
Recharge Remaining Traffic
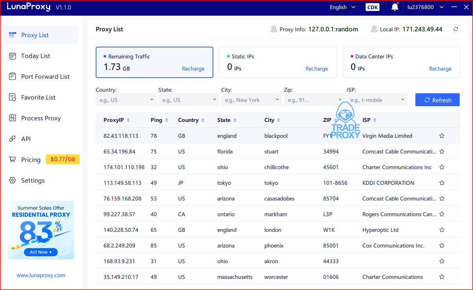pos(193,69)
